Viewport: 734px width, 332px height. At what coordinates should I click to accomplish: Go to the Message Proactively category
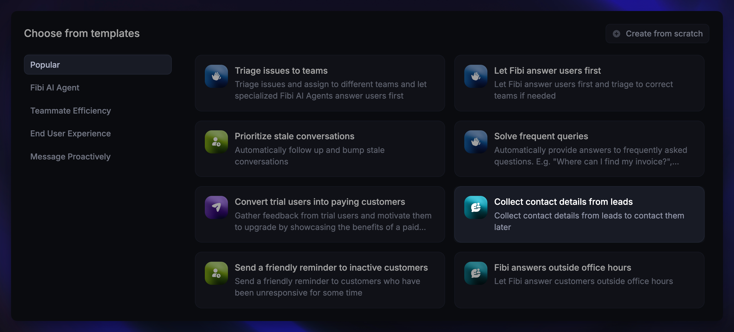tap(70, 157)
